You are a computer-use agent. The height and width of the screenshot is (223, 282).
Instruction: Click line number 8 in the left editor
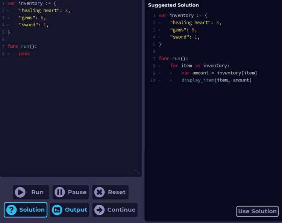(3, 54)
